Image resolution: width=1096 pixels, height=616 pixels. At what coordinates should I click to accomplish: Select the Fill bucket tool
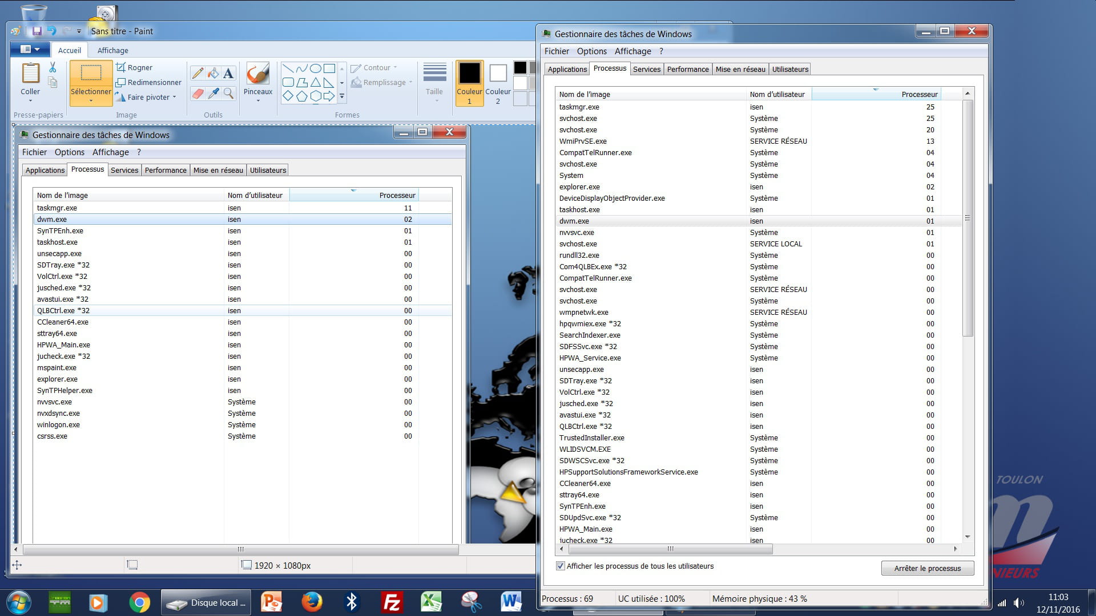coord(213,73)
